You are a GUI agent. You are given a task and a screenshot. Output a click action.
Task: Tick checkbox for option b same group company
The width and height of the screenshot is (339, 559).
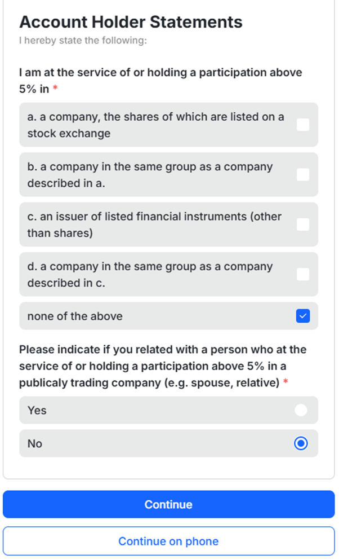click(x=303, y=174)
